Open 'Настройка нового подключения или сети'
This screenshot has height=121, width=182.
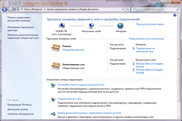coord(81,85)
